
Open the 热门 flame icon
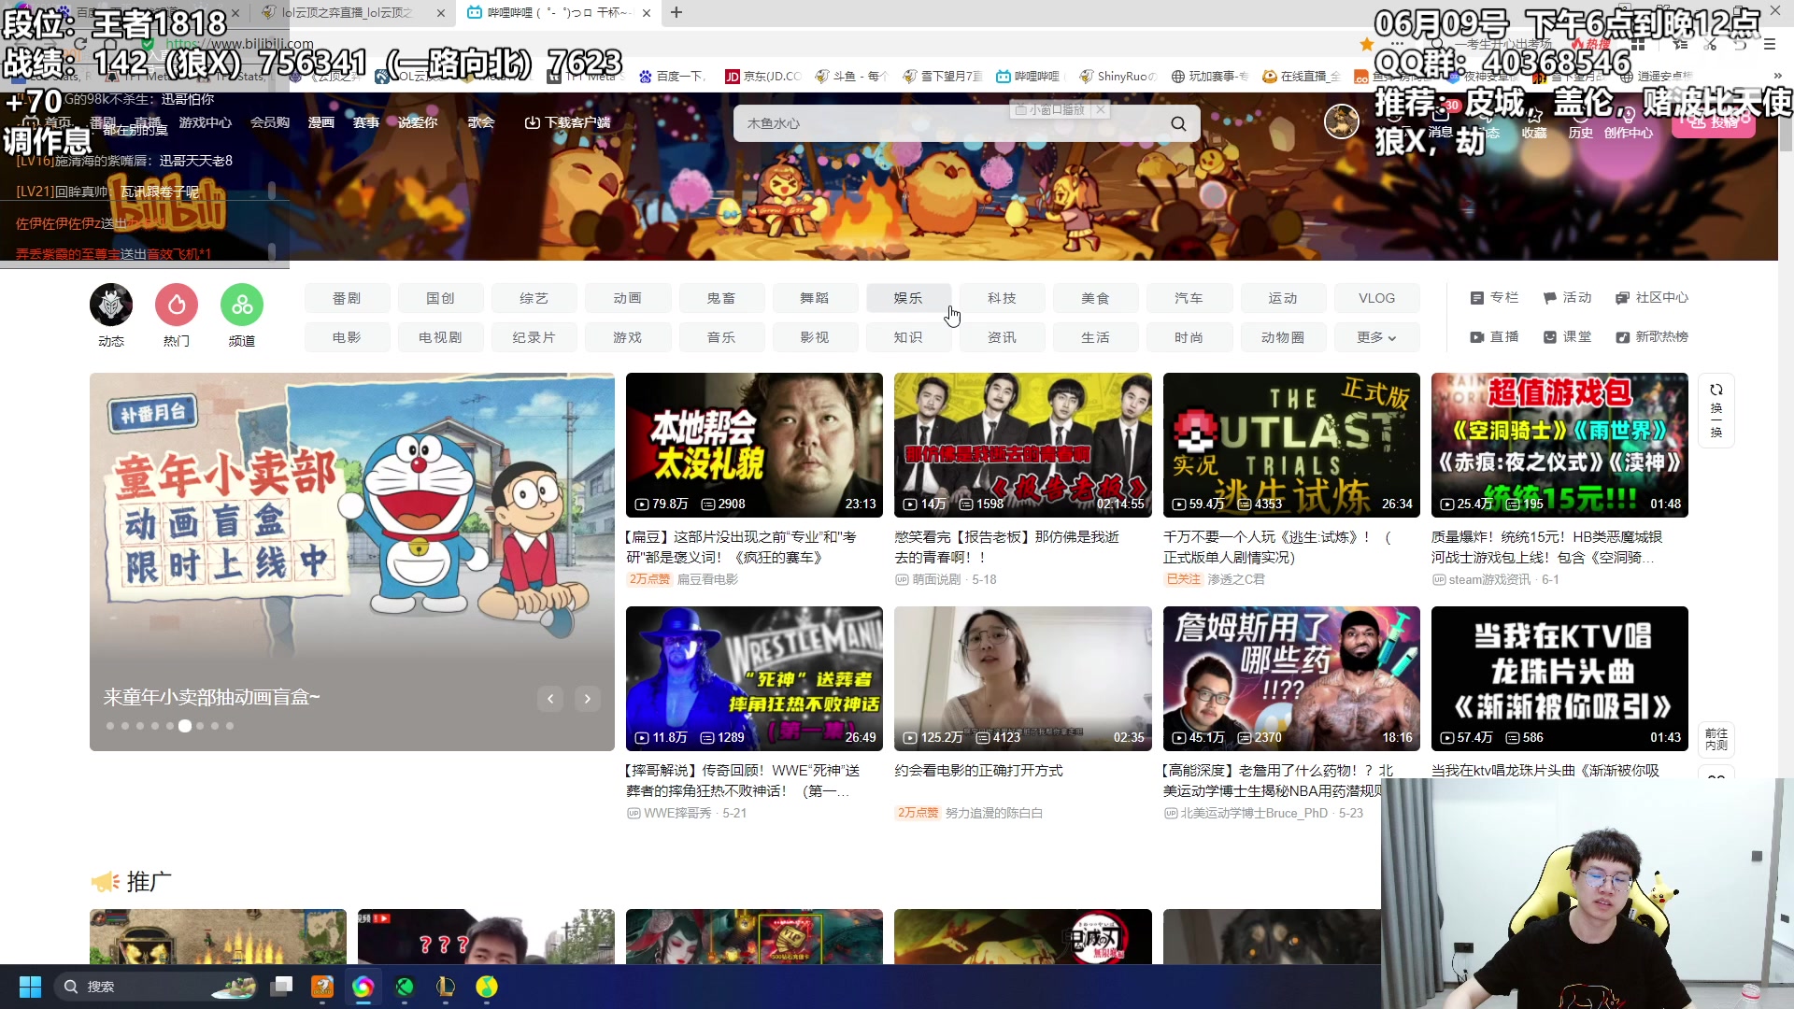(177, 305)
